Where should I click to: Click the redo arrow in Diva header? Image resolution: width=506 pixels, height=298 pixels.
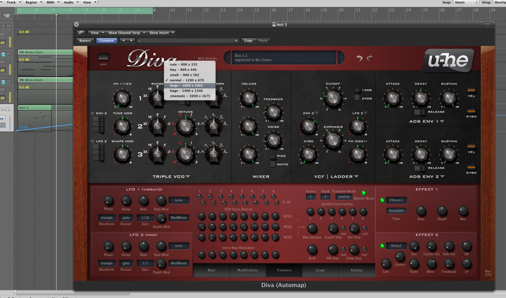(370, 58)
